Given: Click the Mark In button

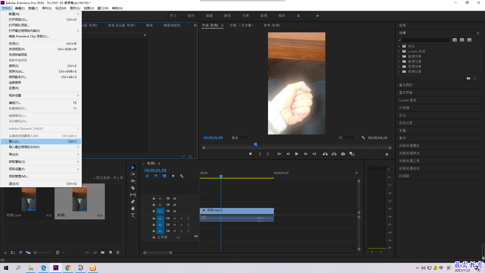Looking at the screenshot, I should [260, 154].
